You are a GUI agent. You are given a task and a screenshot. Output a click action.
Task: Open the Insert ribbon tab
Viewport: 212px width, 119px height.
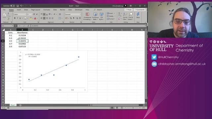[19, 10]
